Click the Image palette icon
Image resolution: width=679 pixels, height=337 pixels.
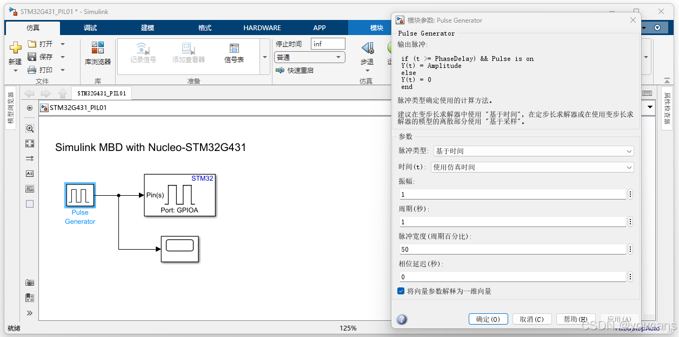click(30, 189)
